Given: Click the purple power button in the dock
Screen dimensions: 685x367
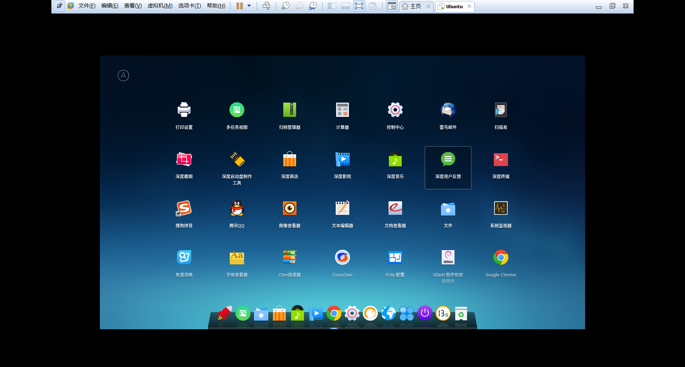Looking at the screenshot, I should [x=425, y=313].
